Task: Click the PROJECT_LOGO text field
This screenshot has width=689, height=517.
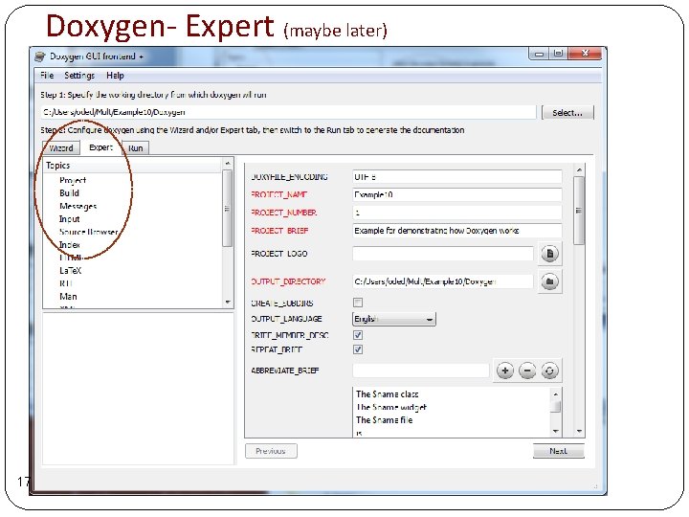Action: [x=443, y=254]
